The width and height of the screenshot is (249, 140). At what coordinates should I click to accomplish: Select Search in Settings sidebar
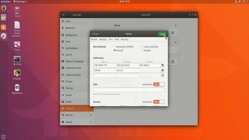point(77,54)
